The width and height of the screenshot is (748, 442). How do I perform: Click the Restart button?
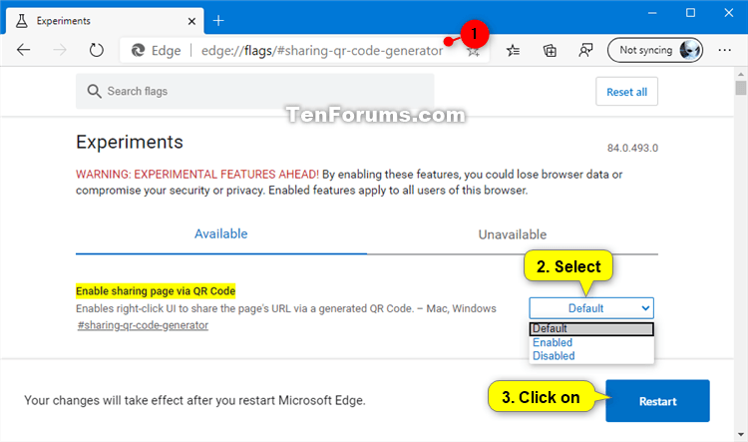[657, 401]
